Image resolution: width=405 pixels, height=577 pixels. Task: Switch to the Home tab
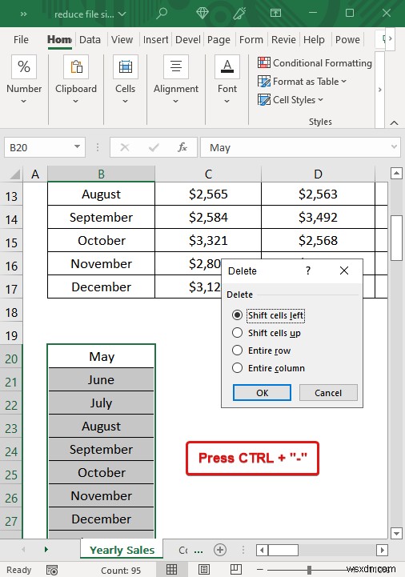point(59,39)
